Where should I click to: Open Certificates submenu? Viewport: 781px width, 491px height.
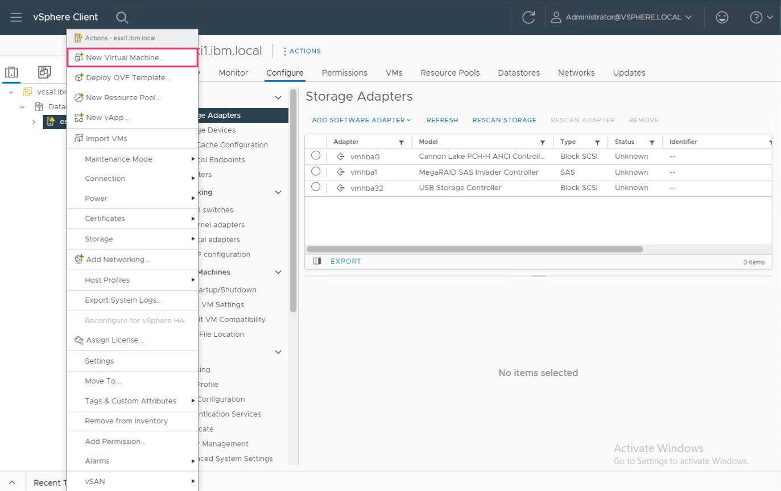pos(133,218)
